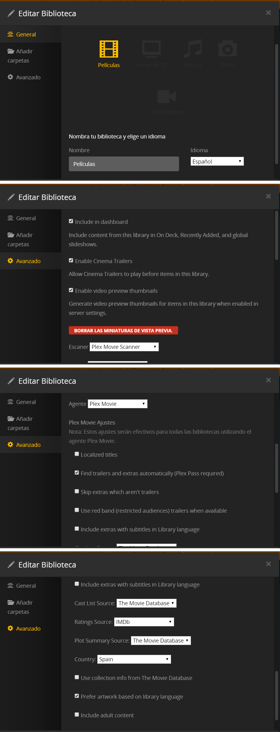The image size is (280, 732).
Task: Open the Agente Plex Movie dropdown
Action: pos(118,404)
